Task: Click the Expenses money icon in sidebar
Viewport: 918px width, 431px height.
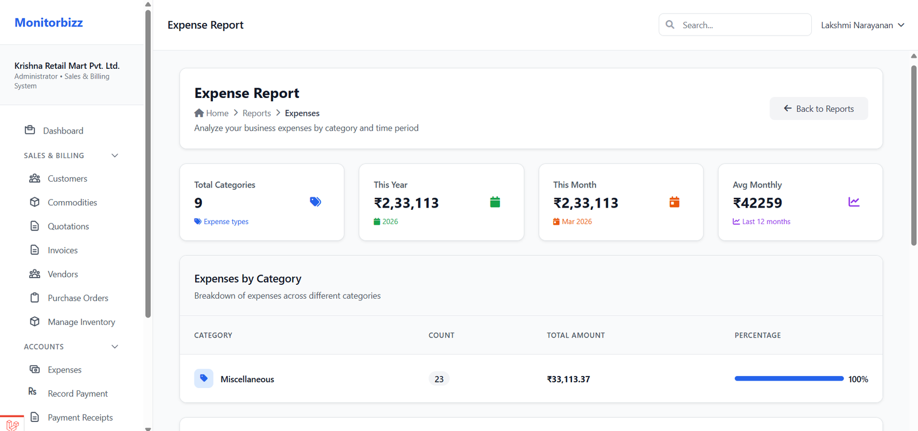Action: (34, 369)
